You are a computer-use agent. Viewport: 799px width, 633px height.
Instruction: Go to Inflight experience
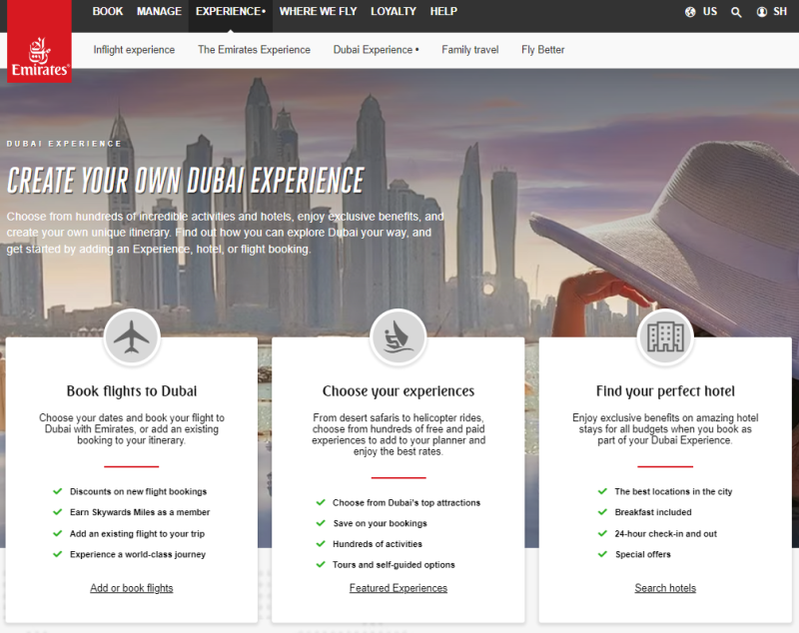134,49
